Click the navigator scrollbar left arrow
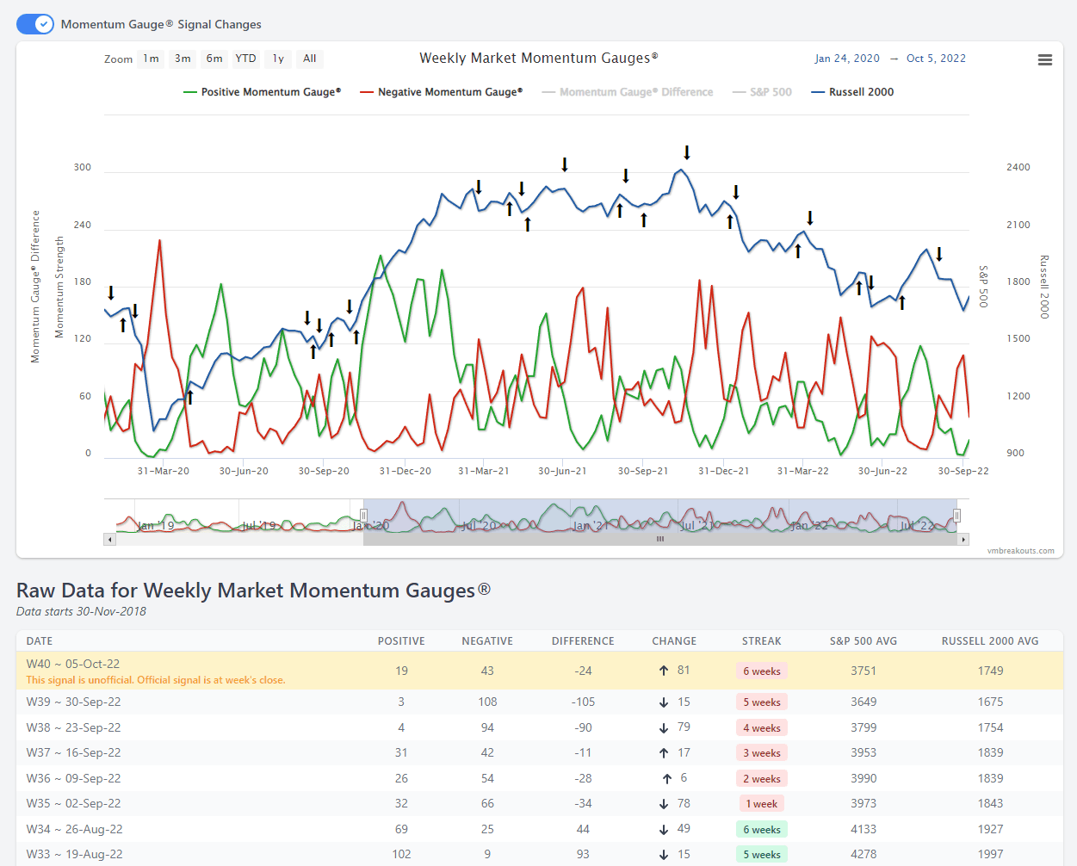The width and height of the screenshot is (1077, 866). (x=109, y=540)
